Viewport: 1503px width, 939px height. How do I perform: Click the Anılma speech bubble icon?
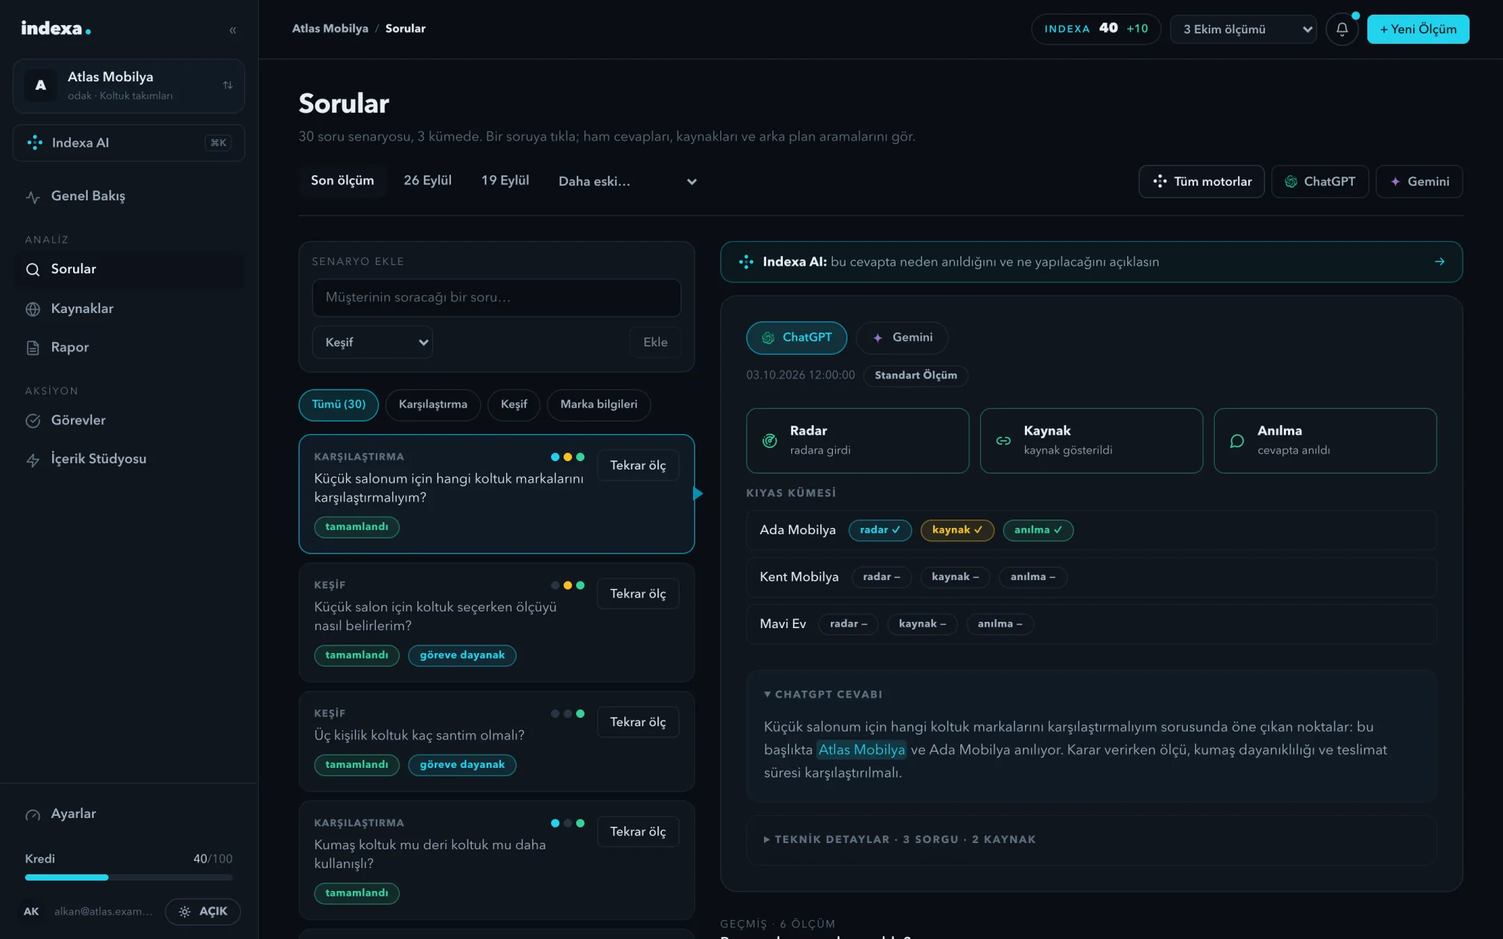1237,440
